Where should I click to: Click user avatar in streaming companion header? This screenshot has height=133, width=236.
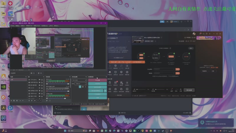[194, 34]
